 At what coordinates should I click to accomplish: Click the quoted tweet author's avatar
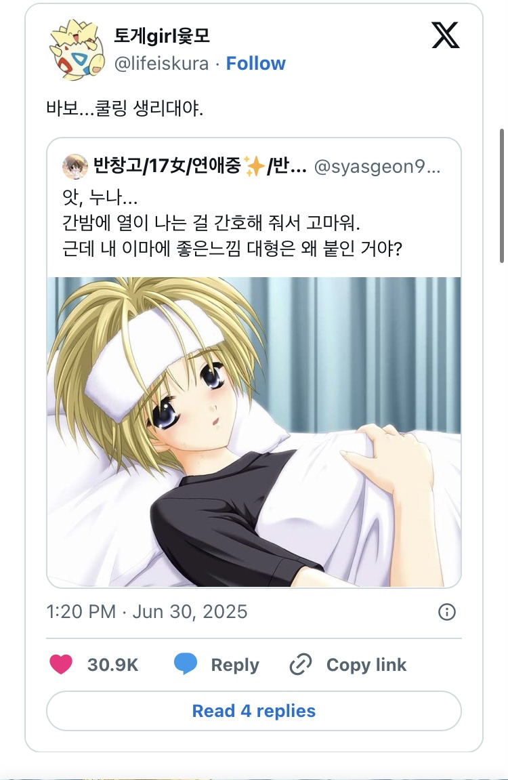click(x=75, y=166)
